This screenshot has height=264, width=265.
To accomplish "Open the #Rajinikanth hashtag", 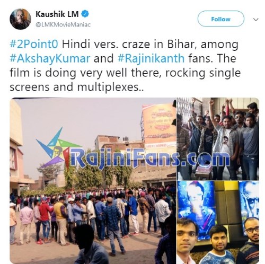I will tap(151, 58).
